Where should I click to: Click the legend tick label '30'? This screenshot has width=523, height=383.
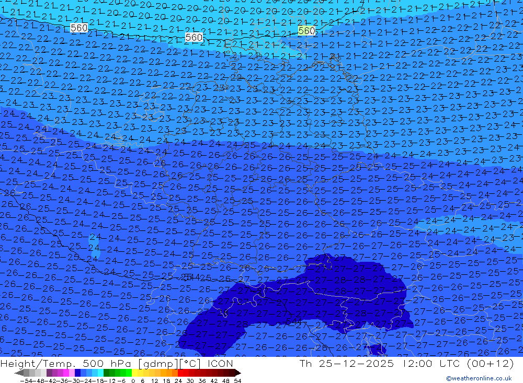point(190,381)
